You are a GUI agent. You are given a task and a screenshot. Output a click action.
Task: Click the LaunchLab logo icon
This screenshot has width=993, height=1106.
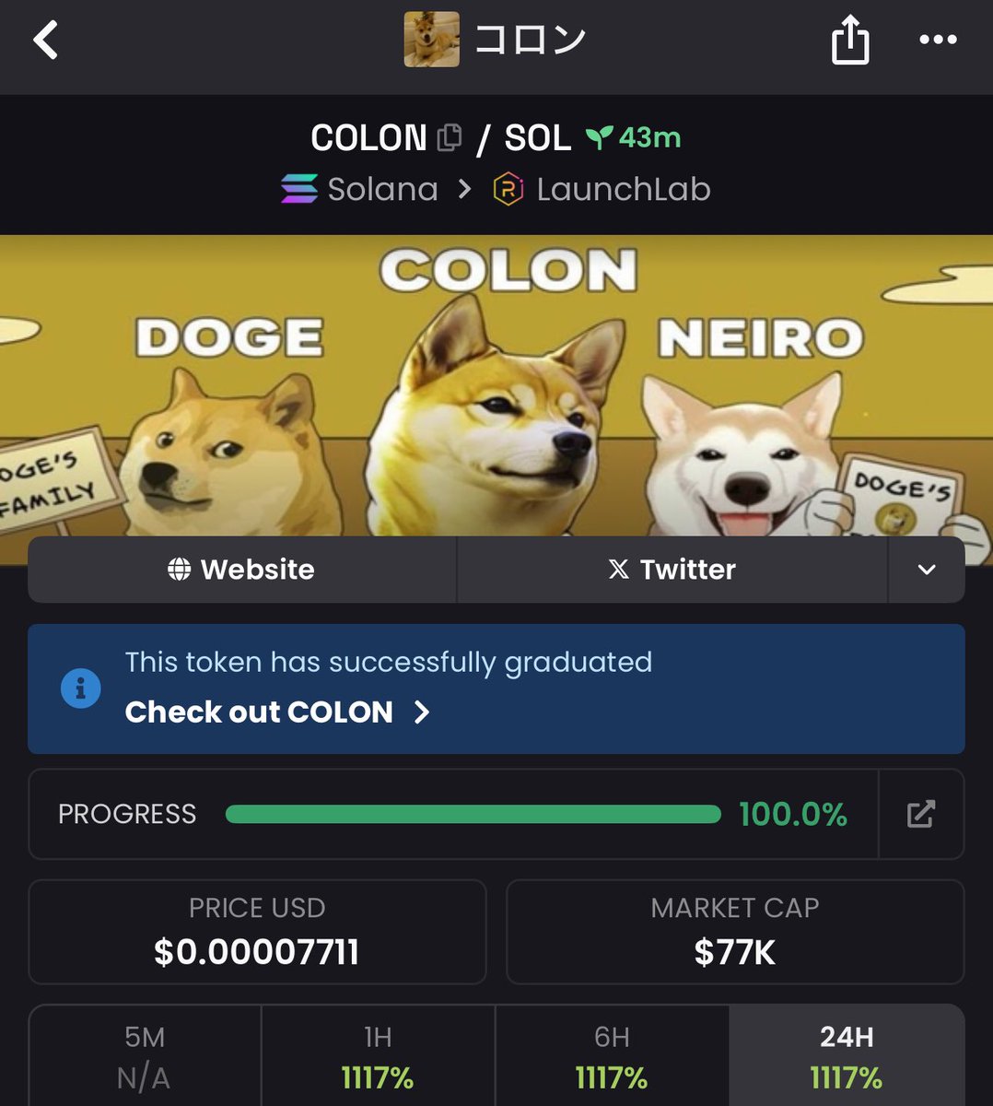[508, 189]
